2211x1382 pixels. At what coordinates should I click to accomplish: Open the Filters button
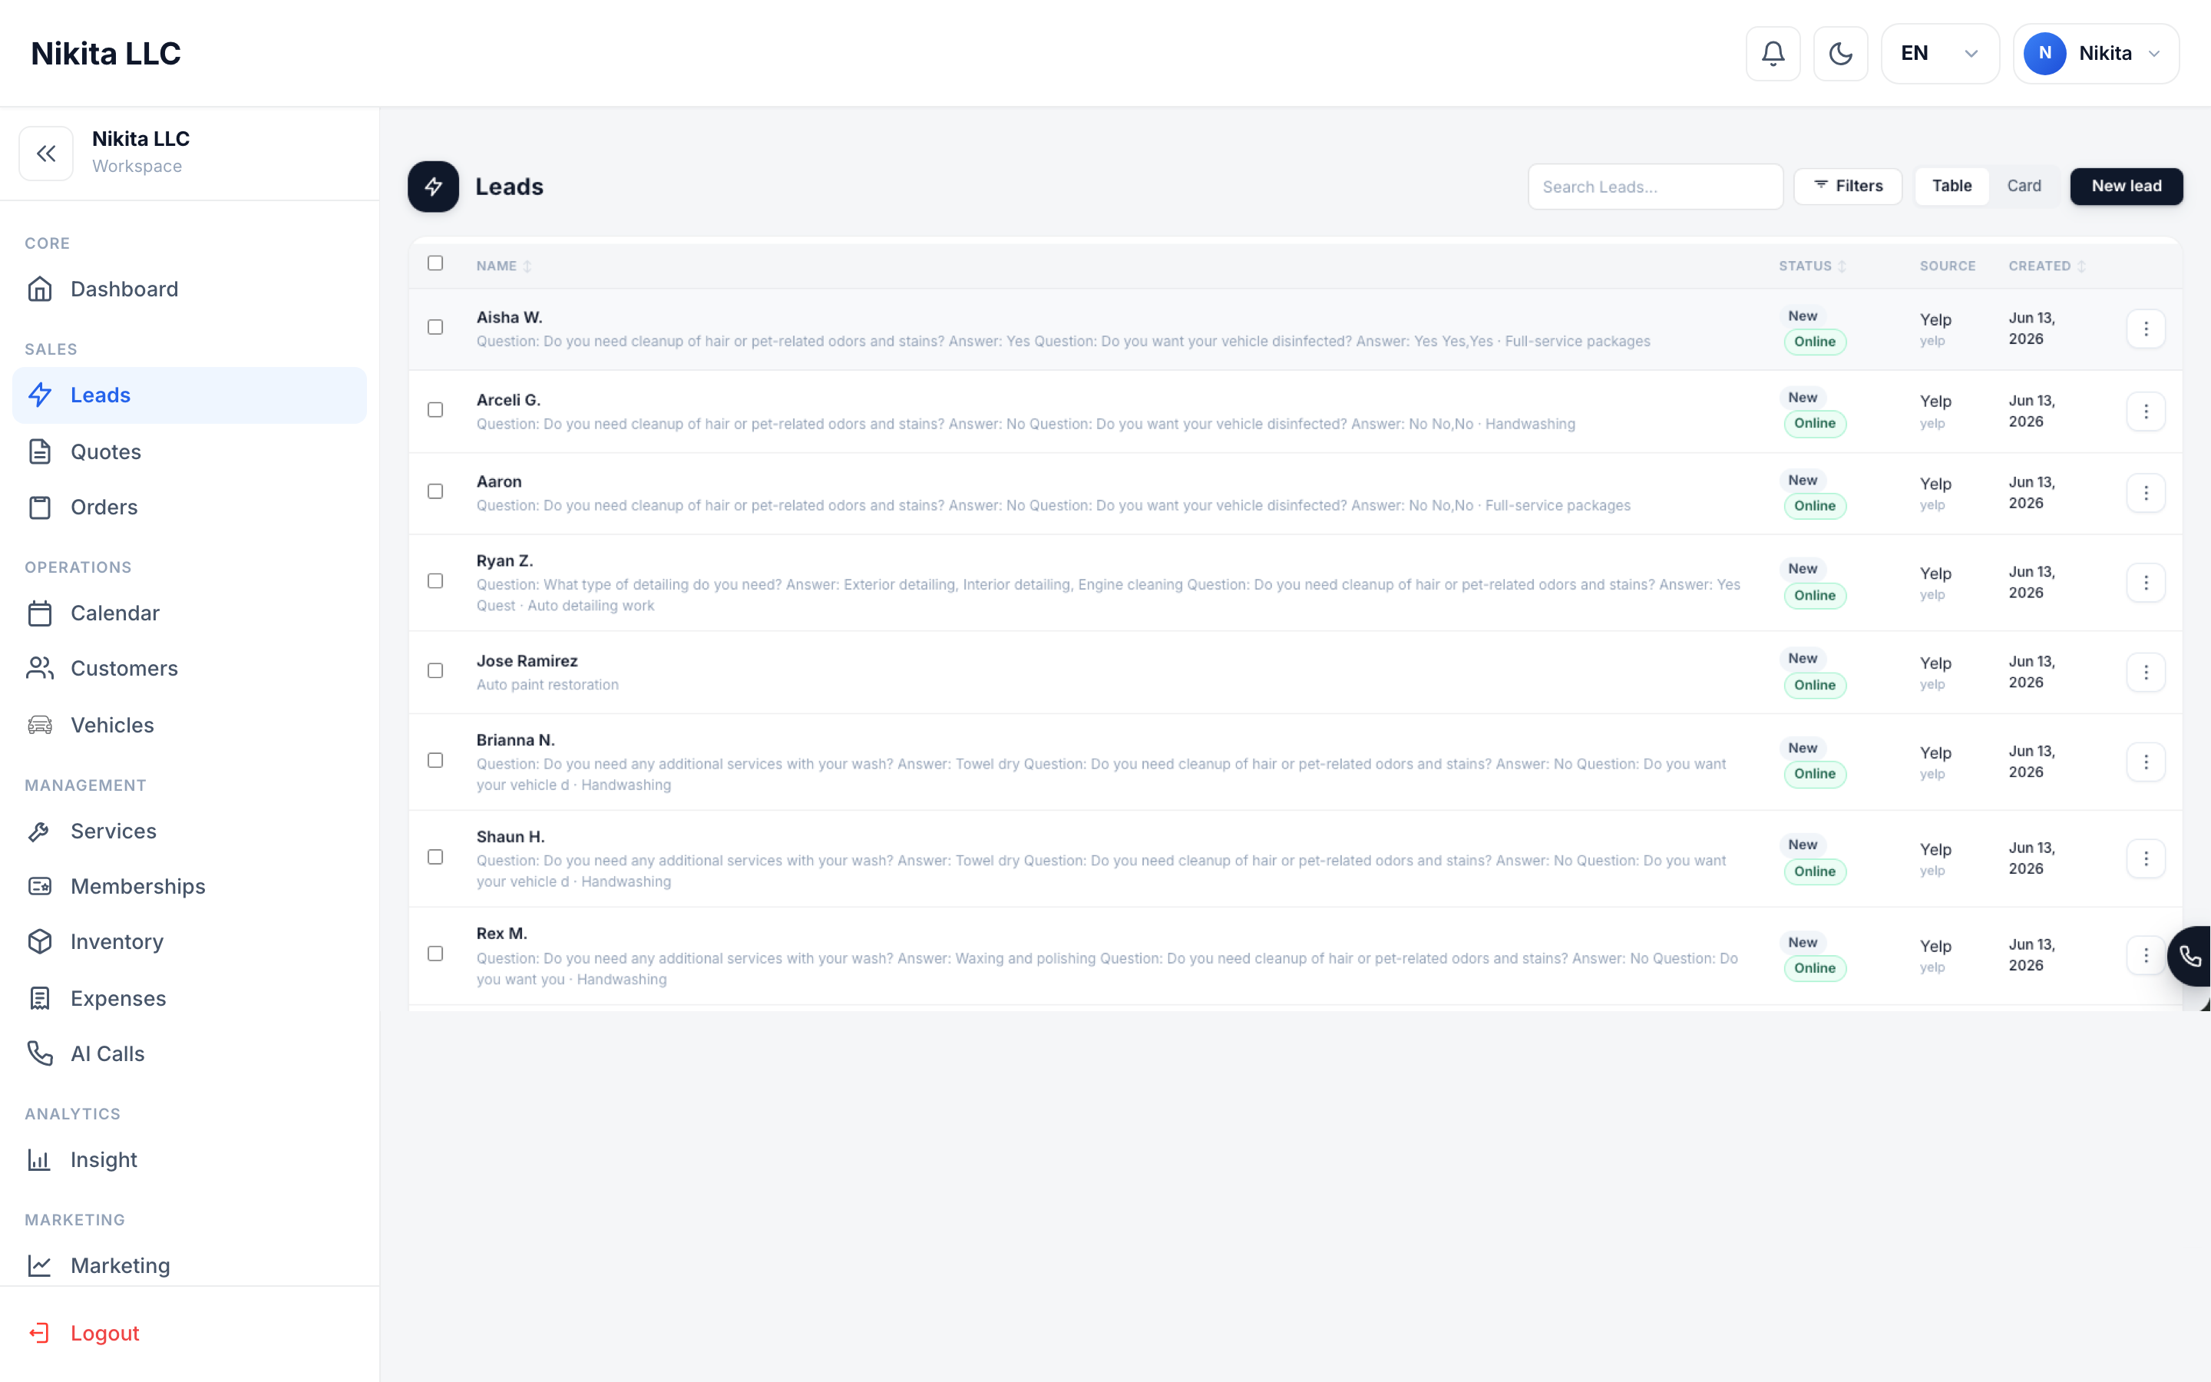[1847, 187]
